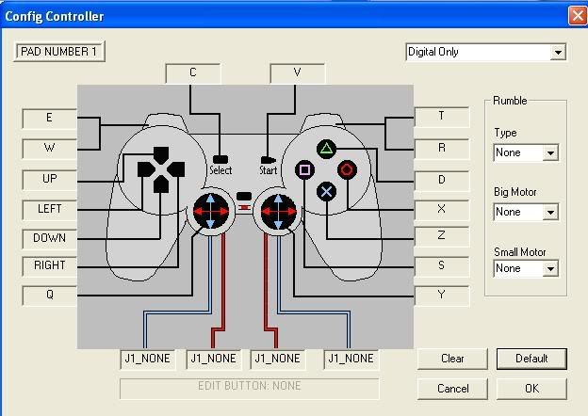
Task: Click the D-pad right arrow on the controller
Action: 176,169
